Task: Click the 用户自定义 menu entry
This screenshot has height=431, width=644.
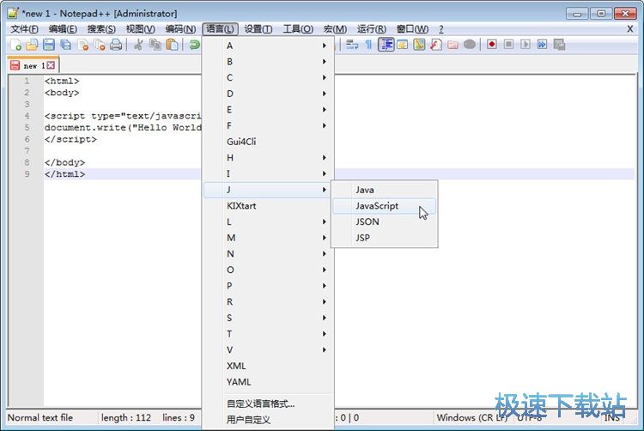Action: (269, 420)
